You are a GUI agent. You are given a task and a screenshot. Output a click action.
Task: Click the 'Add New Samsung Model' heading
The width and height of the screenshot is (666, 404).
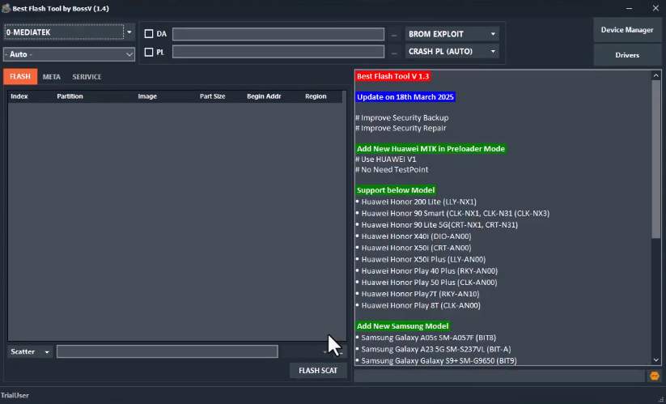point(403,325)
